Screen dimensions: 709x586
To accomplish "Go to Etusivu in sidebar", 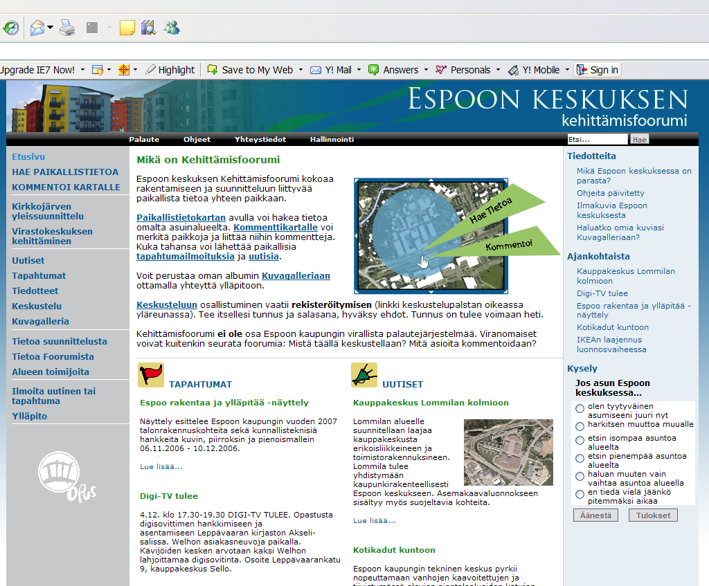I will tap(28, 157).
